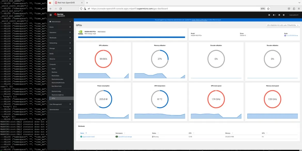Click the NVIDIA logo on GPU card
This screenshot has width=302, height=151.
[81, 32]
